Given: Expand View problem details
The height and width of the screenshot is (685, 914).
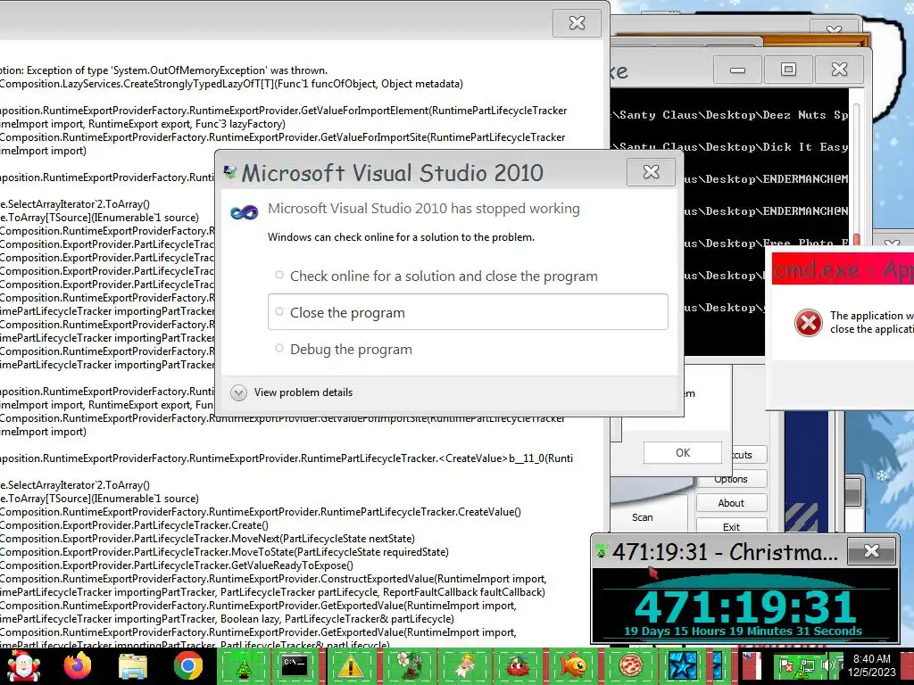Looking at the screenshot, I should [292, 392].
